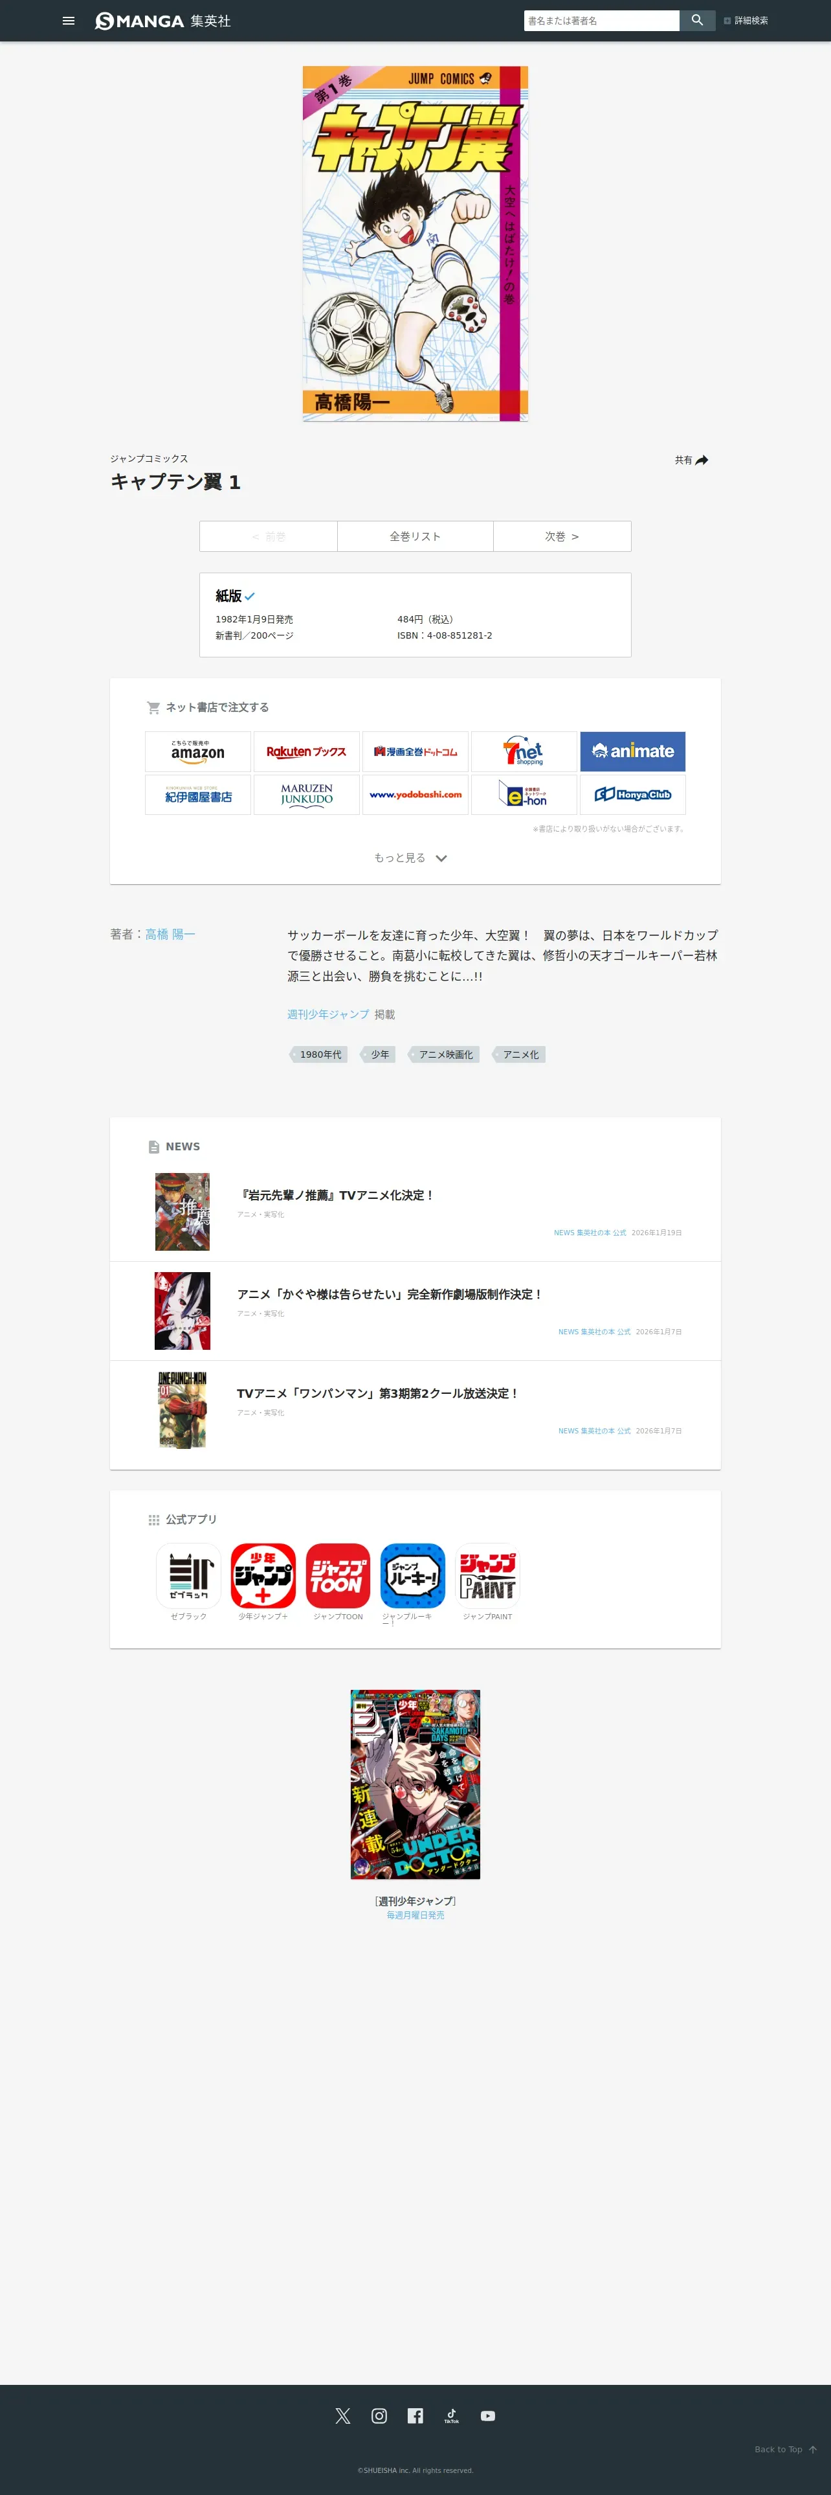
Task: Click かぐや様 news cover thumbnail
Action: pos(182,1310)
